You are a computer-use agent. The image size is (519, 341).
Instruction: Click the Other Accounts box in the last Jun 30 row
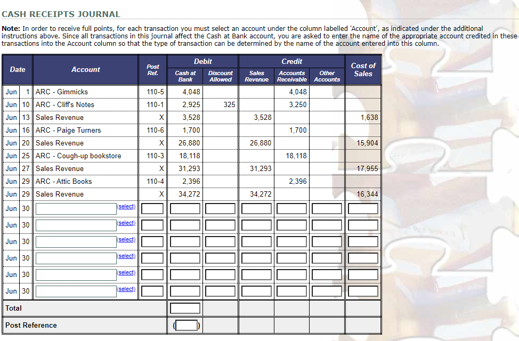pyautogui.click(x=327, y=291)
